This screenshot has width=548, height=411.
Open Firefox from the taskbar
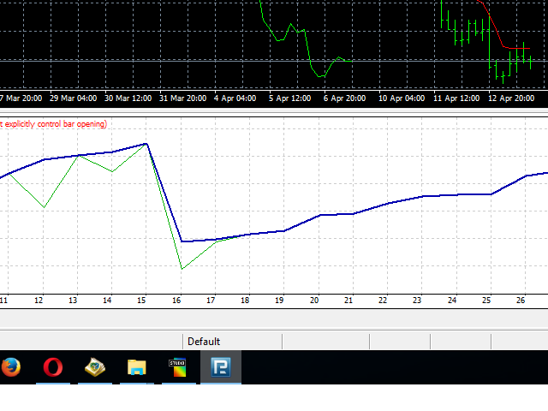[10, 367]
